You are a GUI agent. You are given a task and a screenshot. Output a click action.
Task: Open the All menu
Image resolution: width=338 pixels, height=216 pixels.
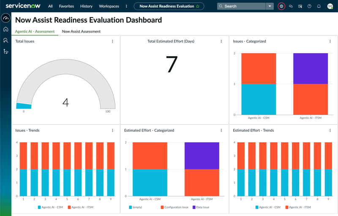tap(50, 6)
